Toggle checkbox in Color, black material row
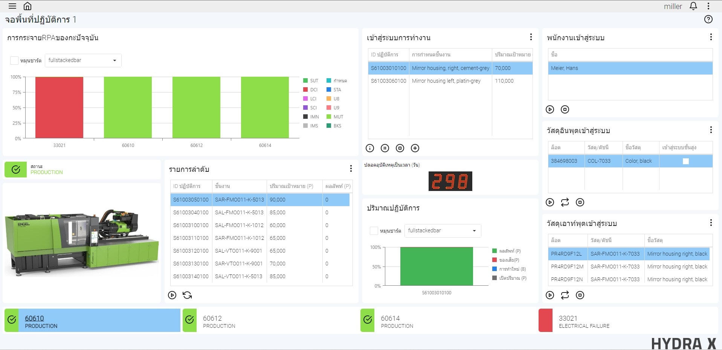 coord(686,161)
